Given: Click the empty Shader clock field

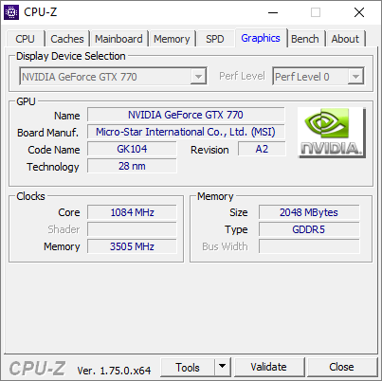Looking at the screenshot, I should point(132,229).
